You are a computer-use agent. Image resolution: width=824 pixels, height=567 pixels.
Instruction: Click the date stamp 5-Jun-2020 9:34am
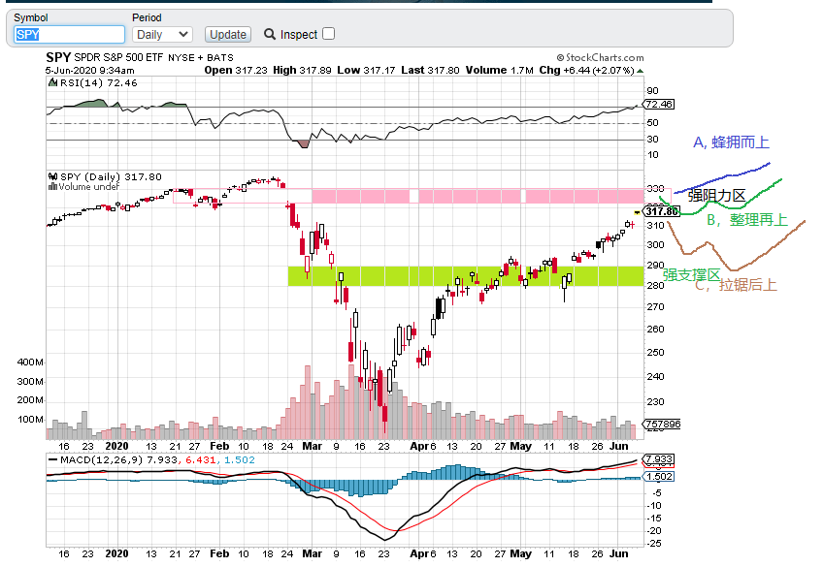pos(90,71)
